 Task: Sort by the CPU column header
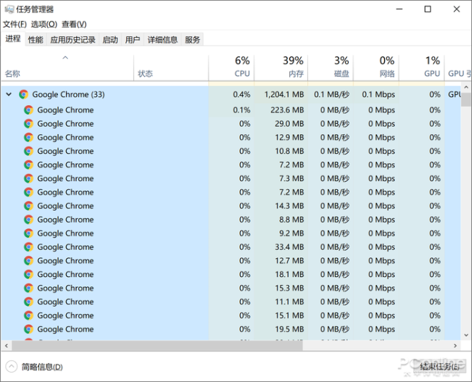[231, 67]
